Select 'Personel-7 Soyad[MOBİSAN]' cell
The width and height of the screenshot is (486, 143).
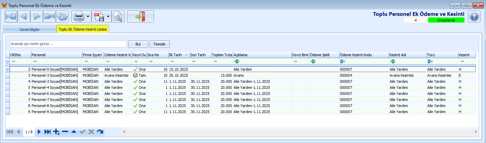[x=56, y=100]
